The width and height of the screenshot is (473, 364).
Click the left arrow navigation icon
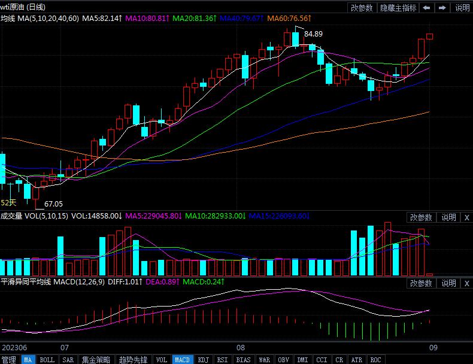tap(427, 8)
